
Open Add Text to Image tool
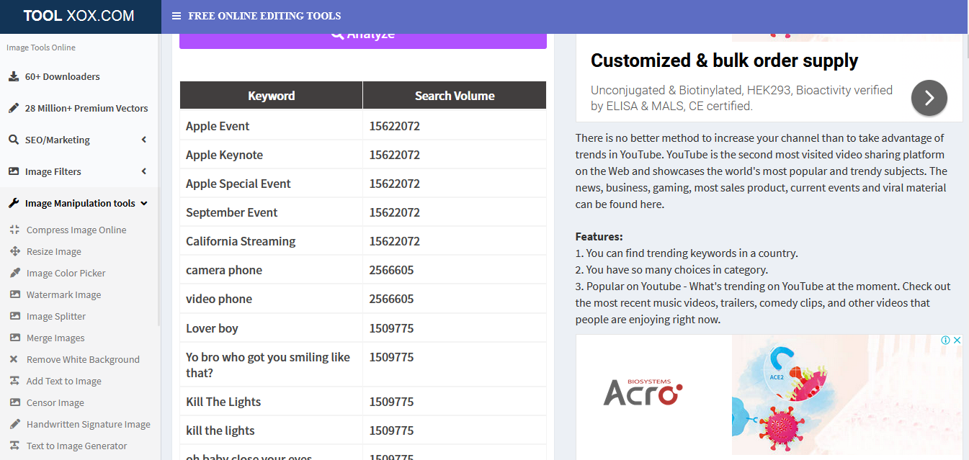point(64,381)
